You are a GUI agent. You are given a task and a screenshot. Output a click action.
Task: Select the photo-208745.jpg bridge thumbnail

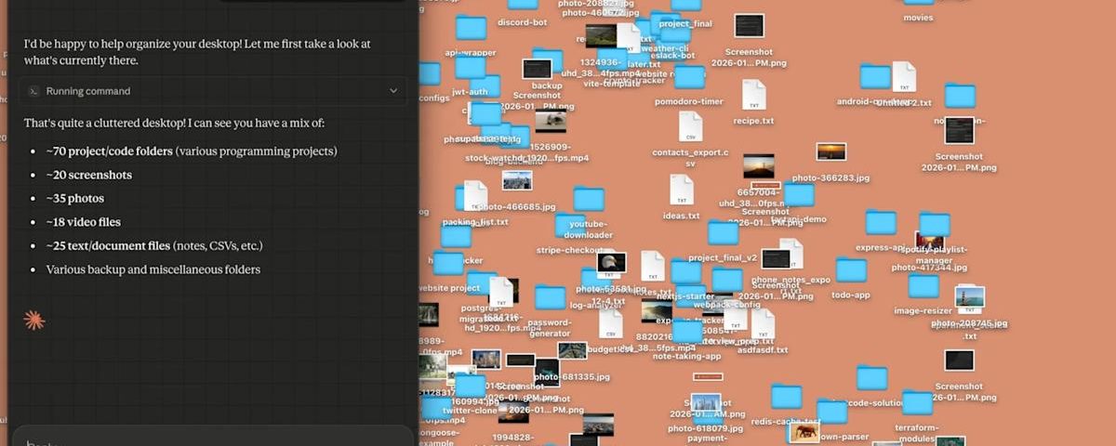pyautogui.click(x=969, y=297)
